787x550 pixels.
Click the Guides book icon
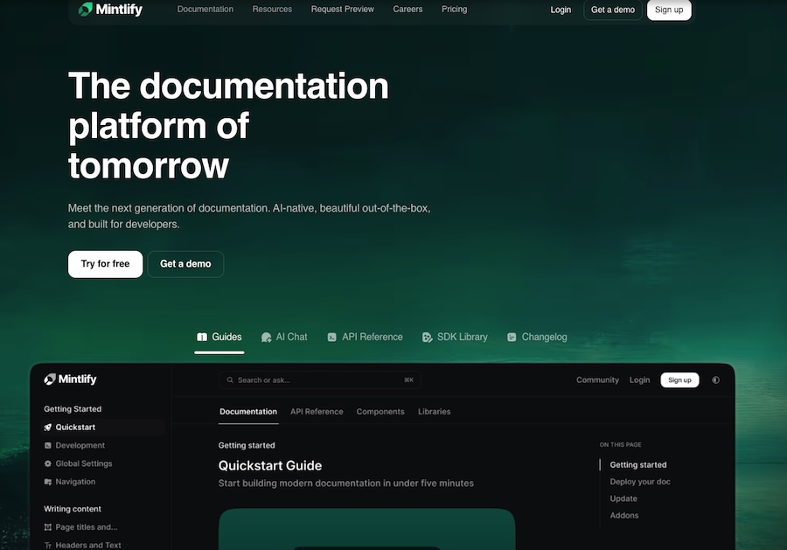[203, 337]
